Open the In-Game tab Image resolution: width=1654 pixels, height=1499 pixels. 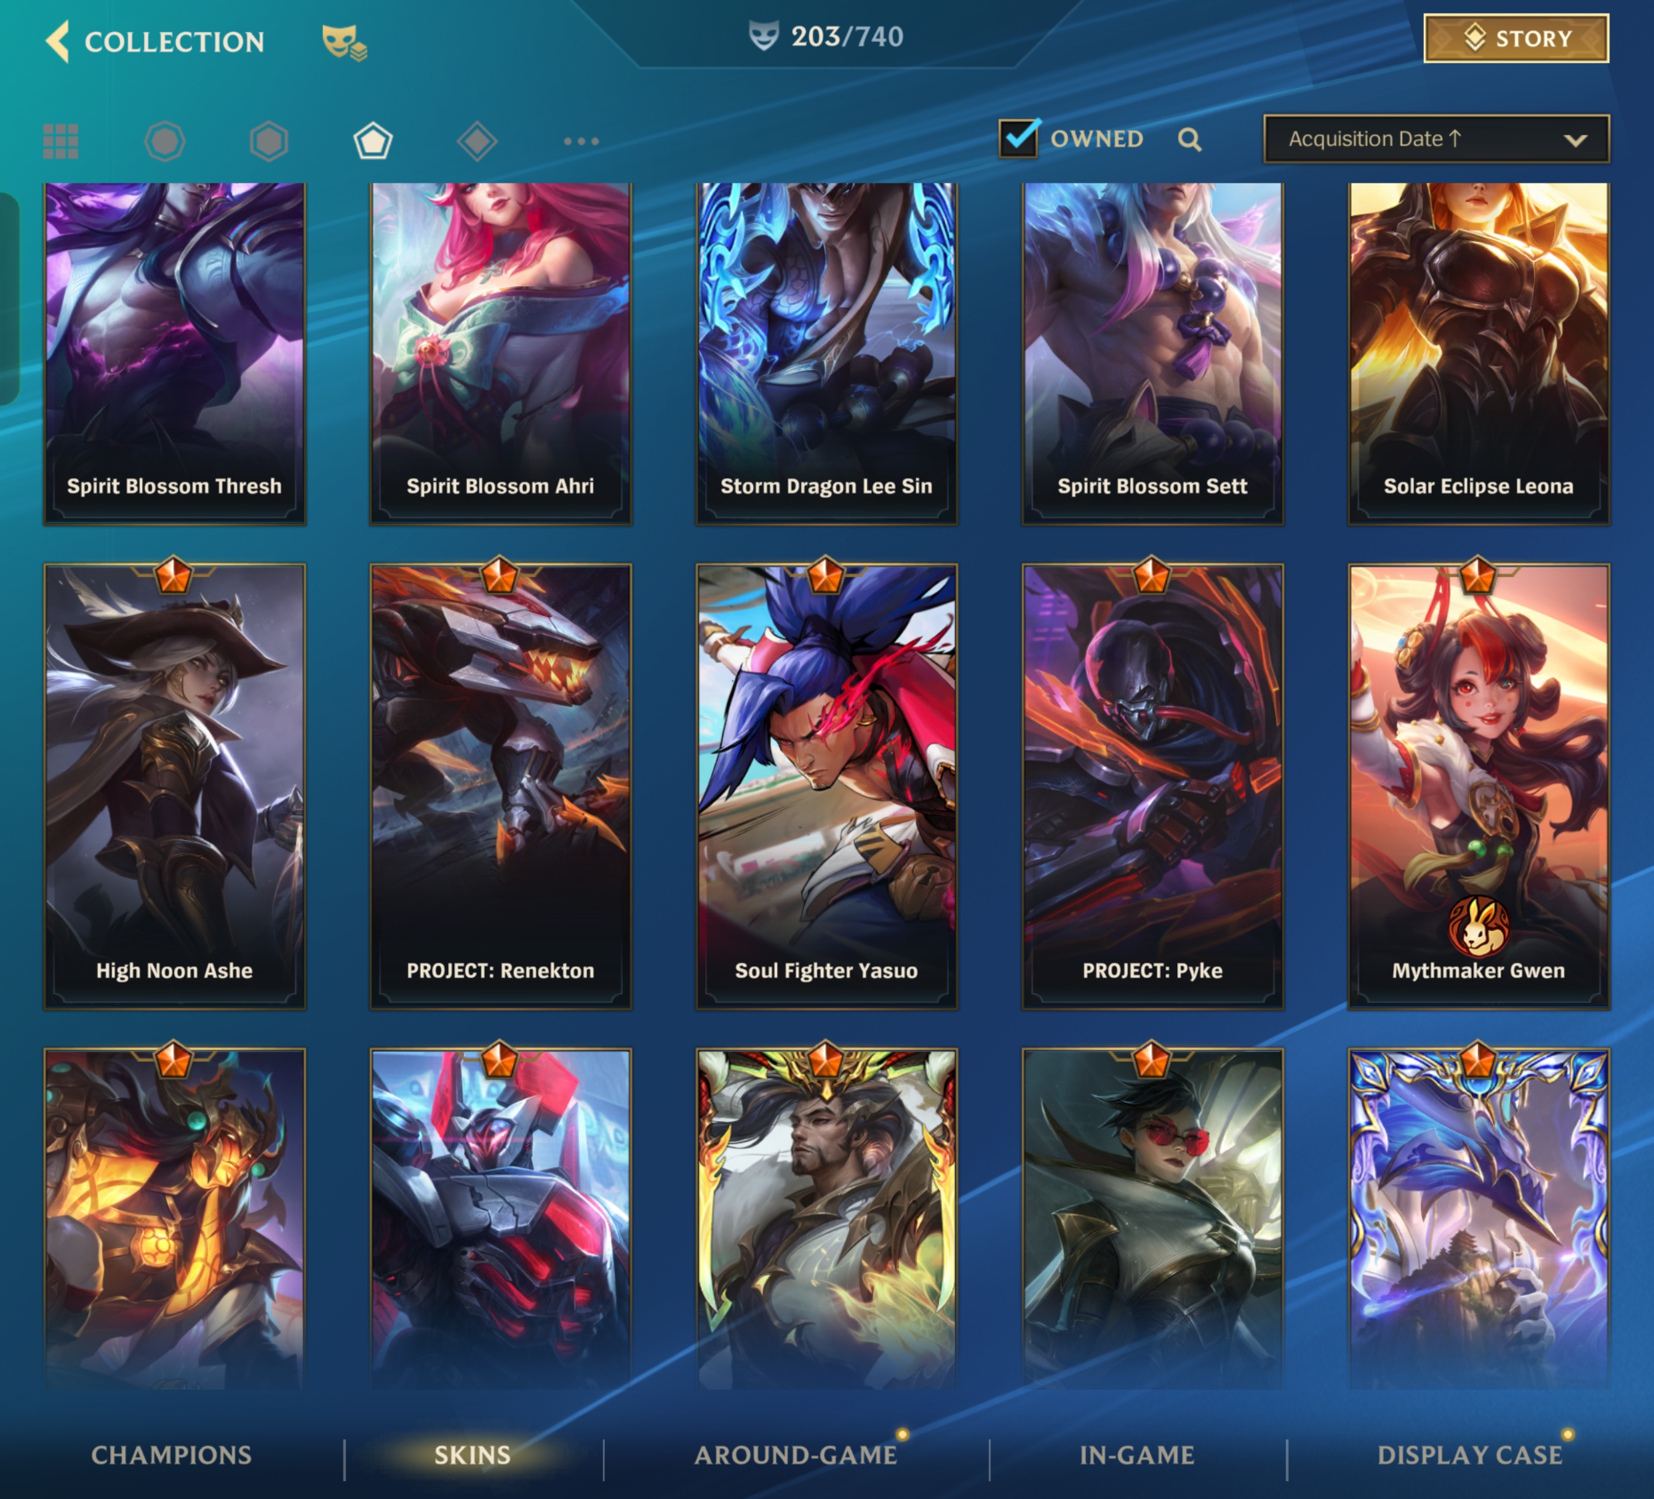pyautogui.click(x=1137, y=1455)
